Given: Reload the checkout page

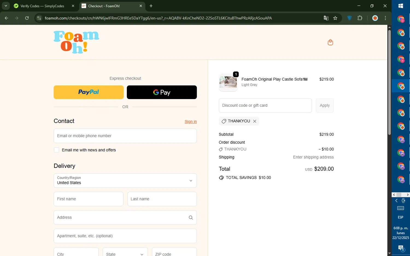Looking at the screenshot, I should [x=27, y=18].
